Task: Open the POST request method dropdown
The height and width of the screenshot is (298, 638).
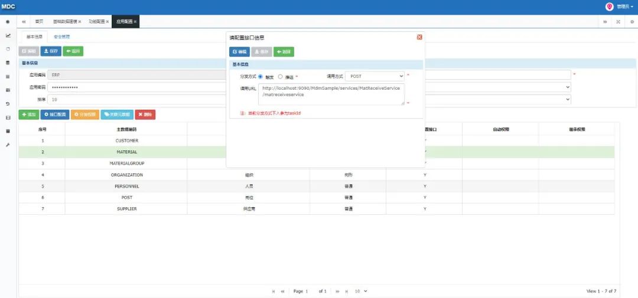Action: pyautogui.click(x=375, y=76)
